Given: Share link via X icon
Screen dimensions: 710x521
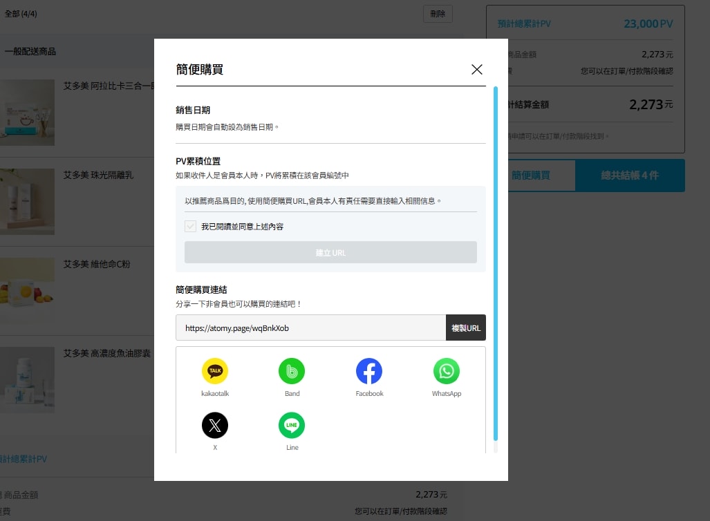Looking at the screenshot, I should tap(214, 425).
